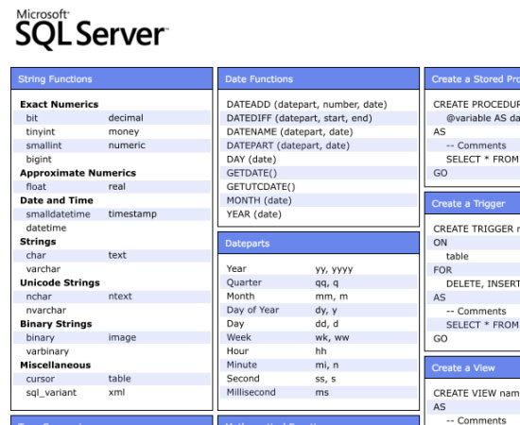The height and width of the screenshot is (425, 520).
Task: Select the DATEADD function row
Action: click(x=319, y=104)
